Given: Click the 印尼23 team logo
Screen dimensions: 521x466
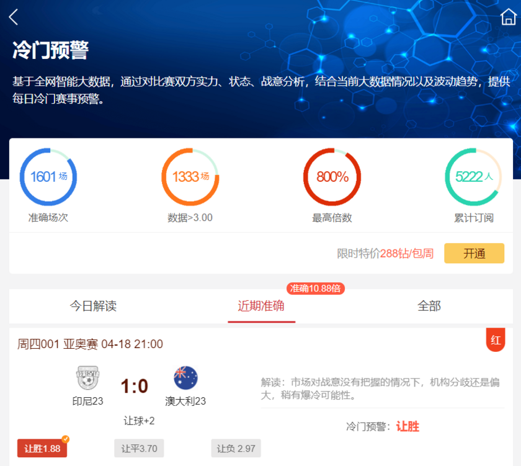Looking at the screenshot, I should coord(87,377).
